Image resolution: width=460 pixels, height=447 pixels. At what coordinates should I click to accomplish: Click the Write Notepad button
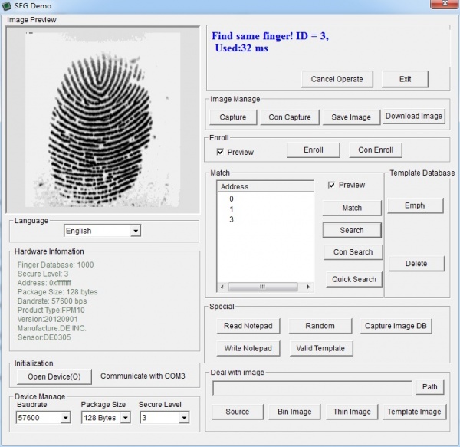pyautogui.click(x=248, y=348)
